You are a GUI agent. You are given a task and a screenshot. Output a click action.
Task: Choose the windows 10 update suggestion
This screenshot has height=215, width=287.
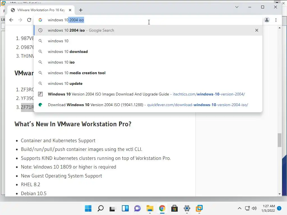click(x=148, y=83)
